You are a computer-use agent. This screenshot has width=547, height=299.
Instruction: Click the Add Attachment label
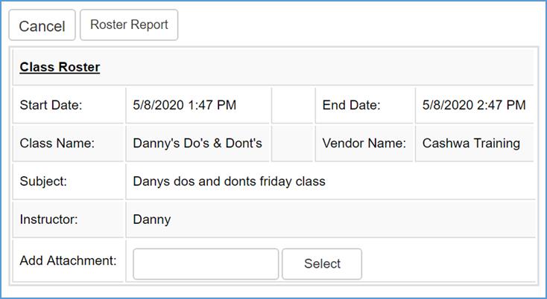(68, 260)
